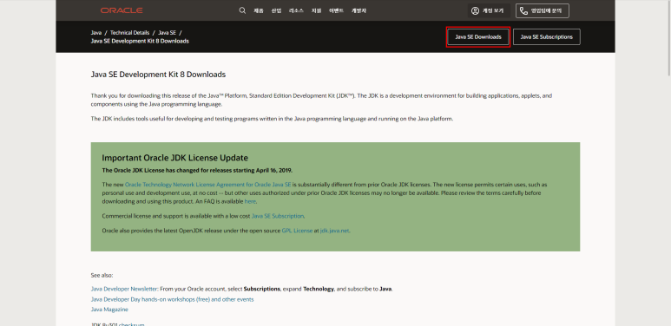Click the 계정 보기 account button
Viewport: 671px width, 326px height.
[x=488, y=10]
